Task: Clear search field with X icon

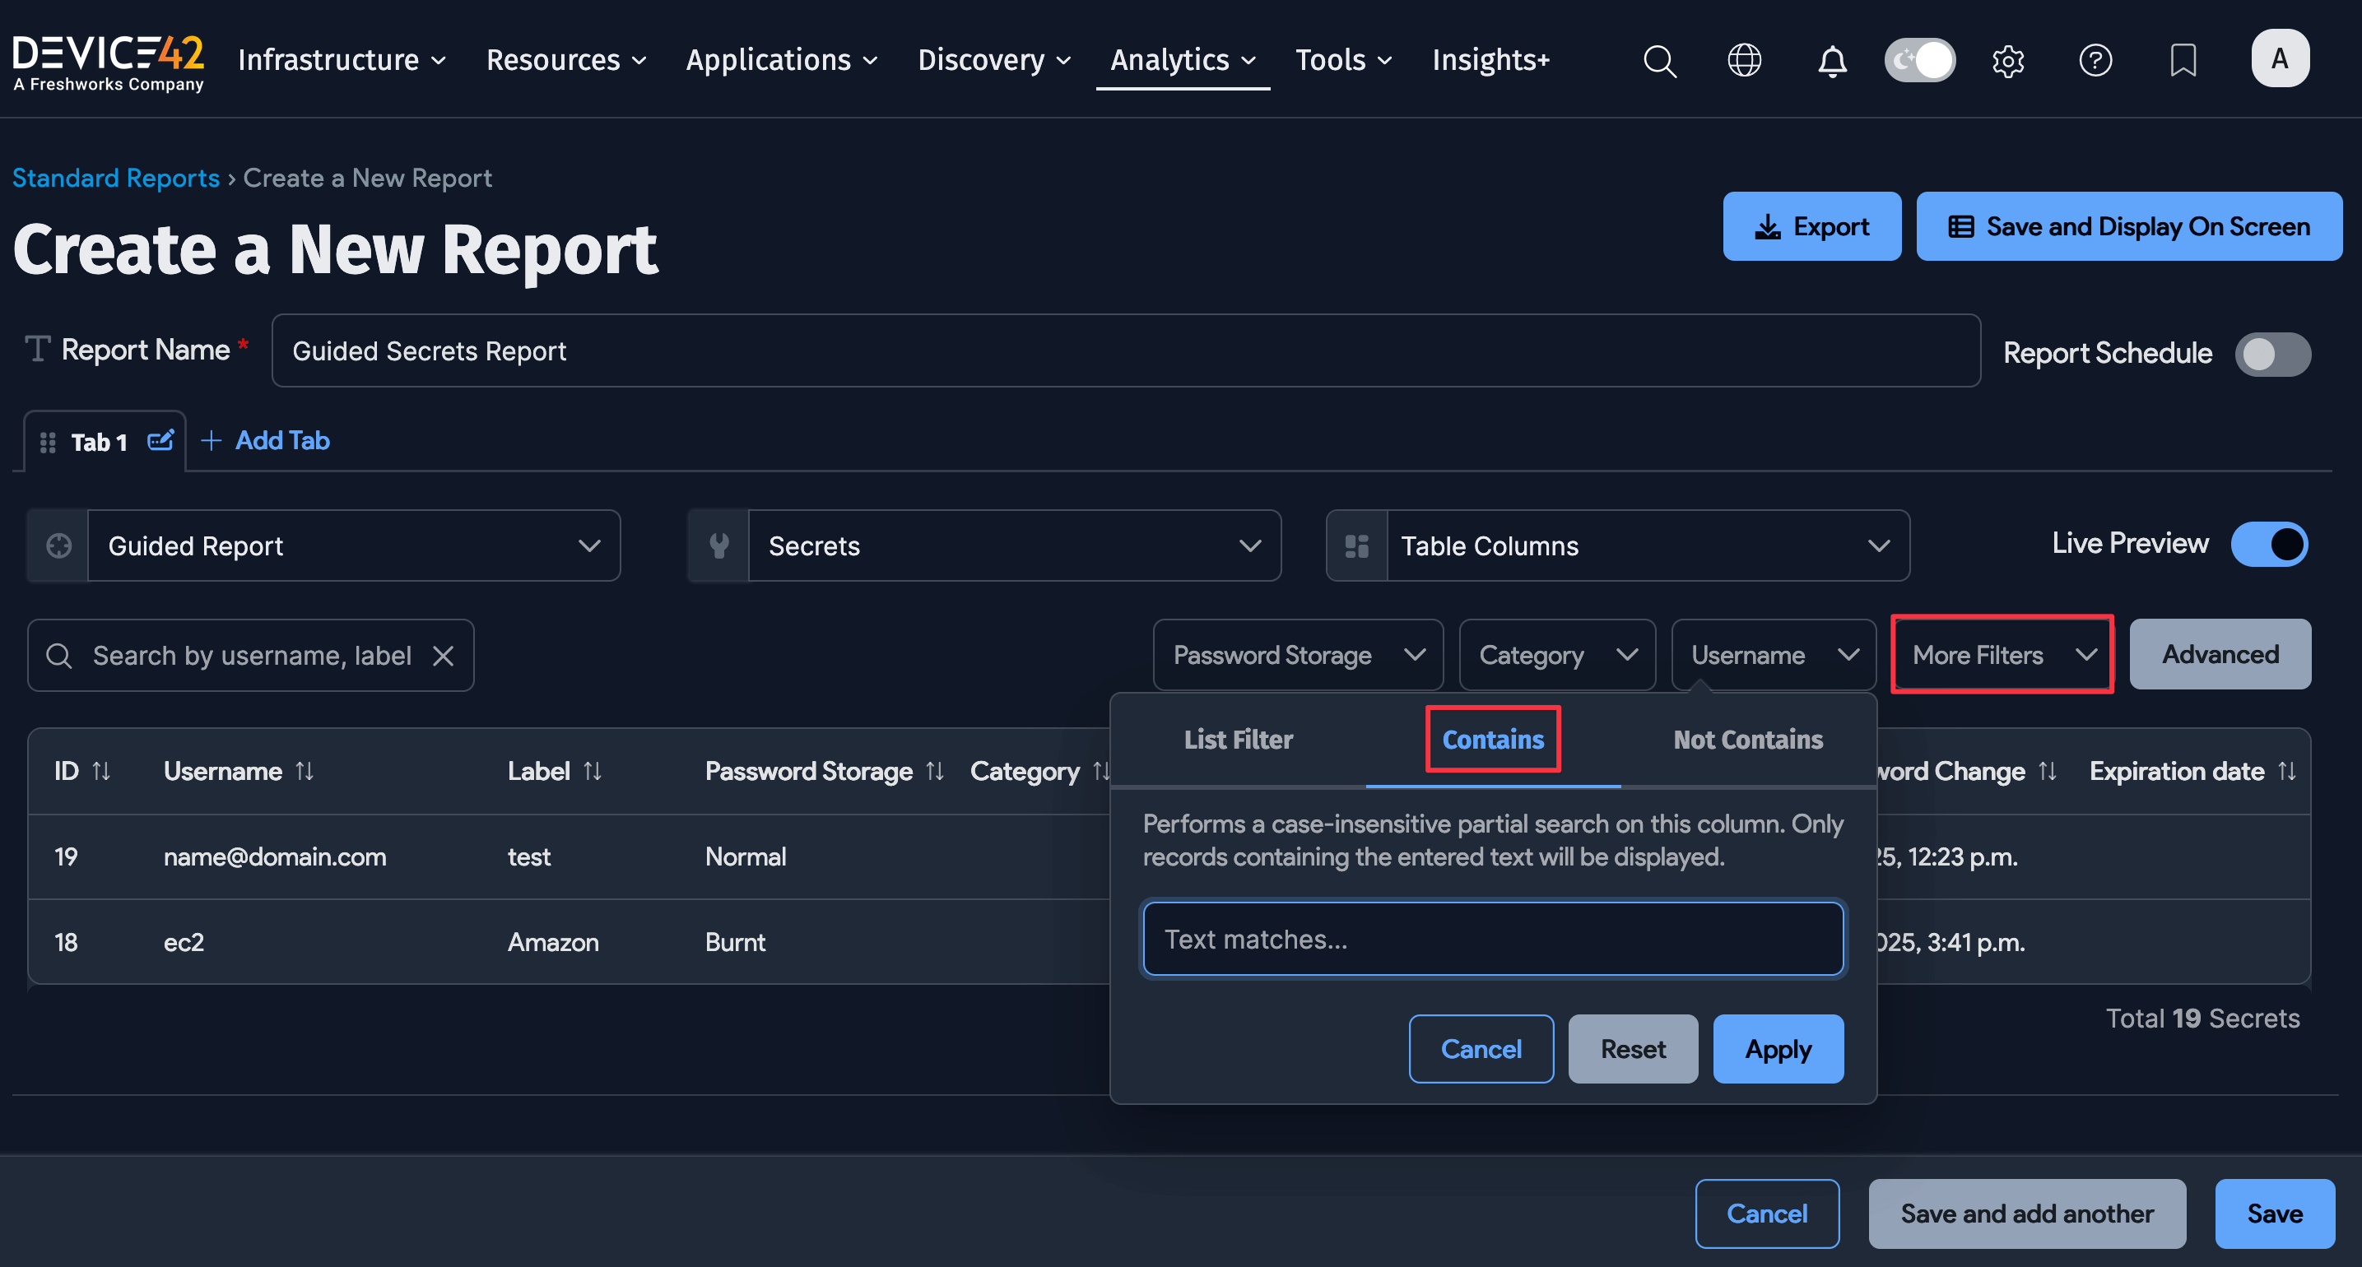Action: click(x=443, y=656)
